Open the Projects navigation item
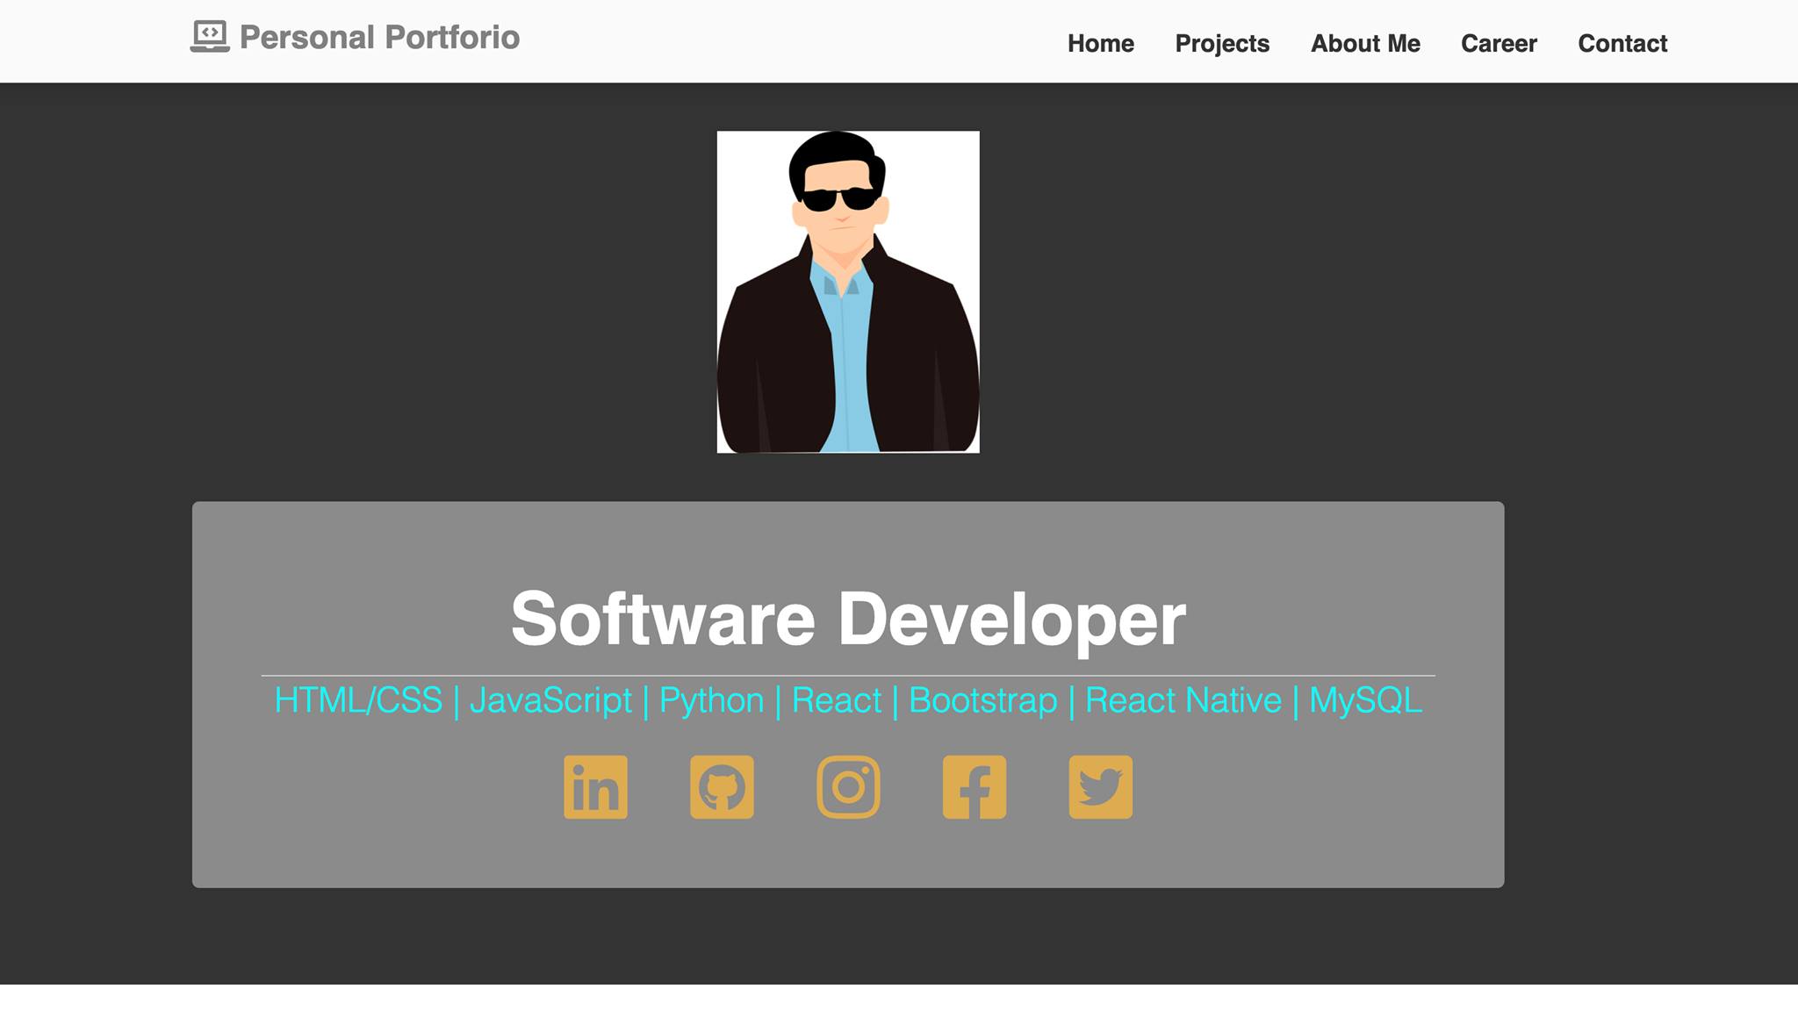 click(1221, 43)
